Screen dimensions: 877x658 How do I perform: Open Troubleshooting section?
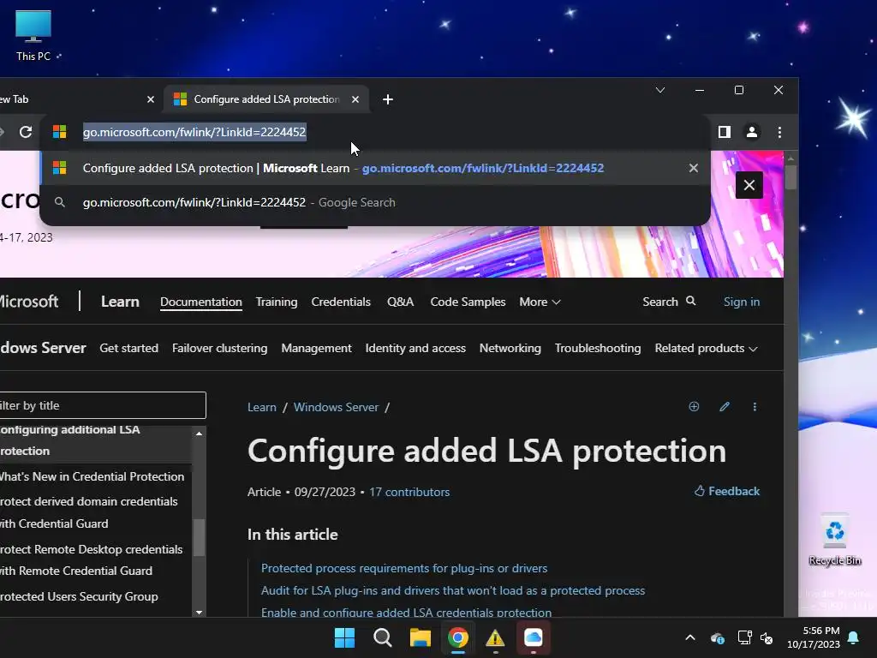click(x=598, y=348)
